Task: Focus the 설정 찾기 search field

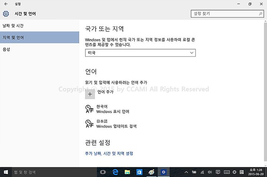Action: tap(227, 14)
